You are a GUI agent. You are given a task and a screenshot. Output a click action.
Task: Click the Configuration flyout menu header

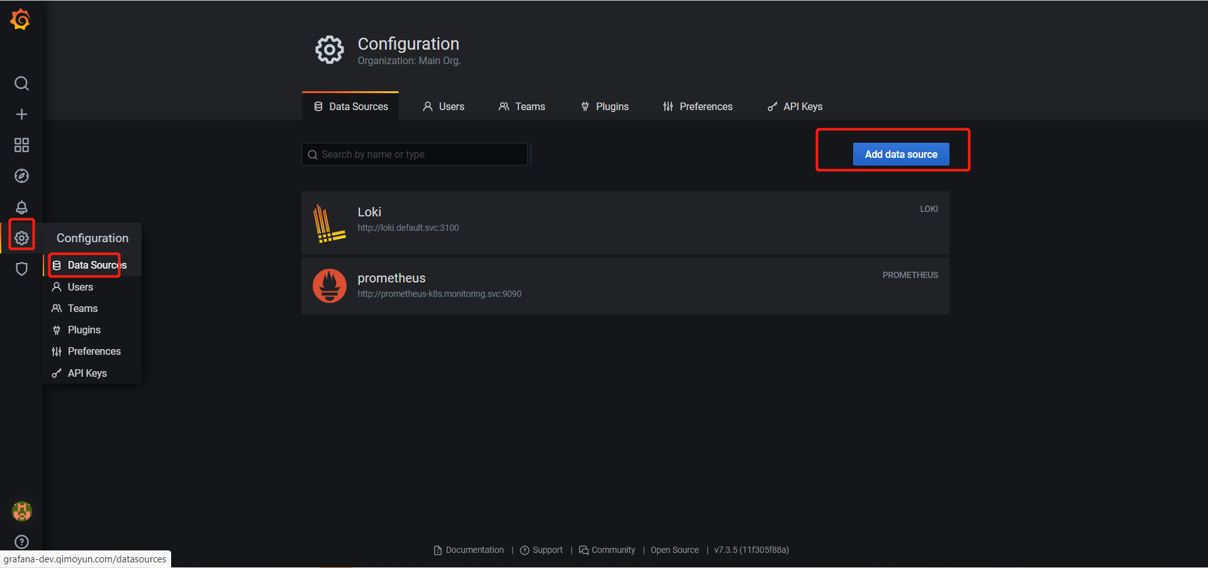(x=92, y=238)
